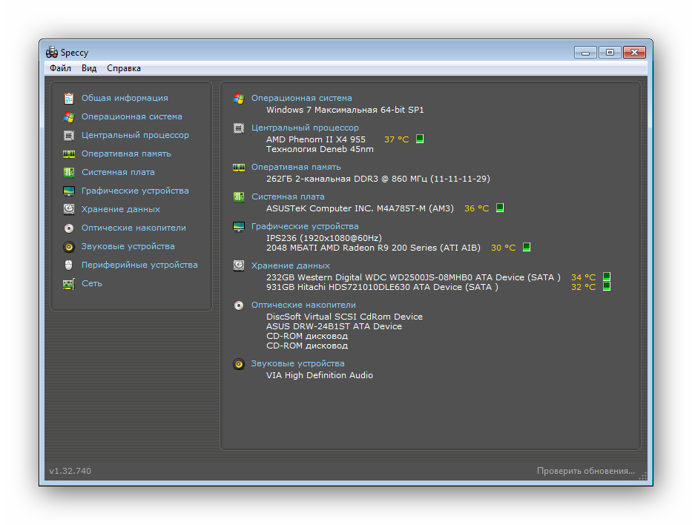This screenshot has width=692, height=525.
Task: Click the RAM stick icon in sidebar
Action: point(69,153)
